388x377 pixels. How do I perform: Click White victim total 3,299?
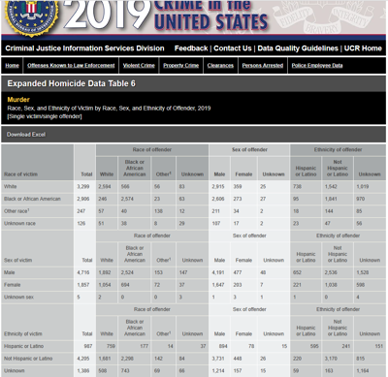[83, 186]
